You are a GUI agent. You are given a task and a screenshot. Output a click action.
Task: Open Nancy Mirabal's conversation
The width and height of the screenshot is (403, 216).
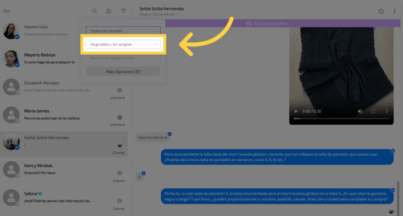pyautogui.click(x=63, y=169)
